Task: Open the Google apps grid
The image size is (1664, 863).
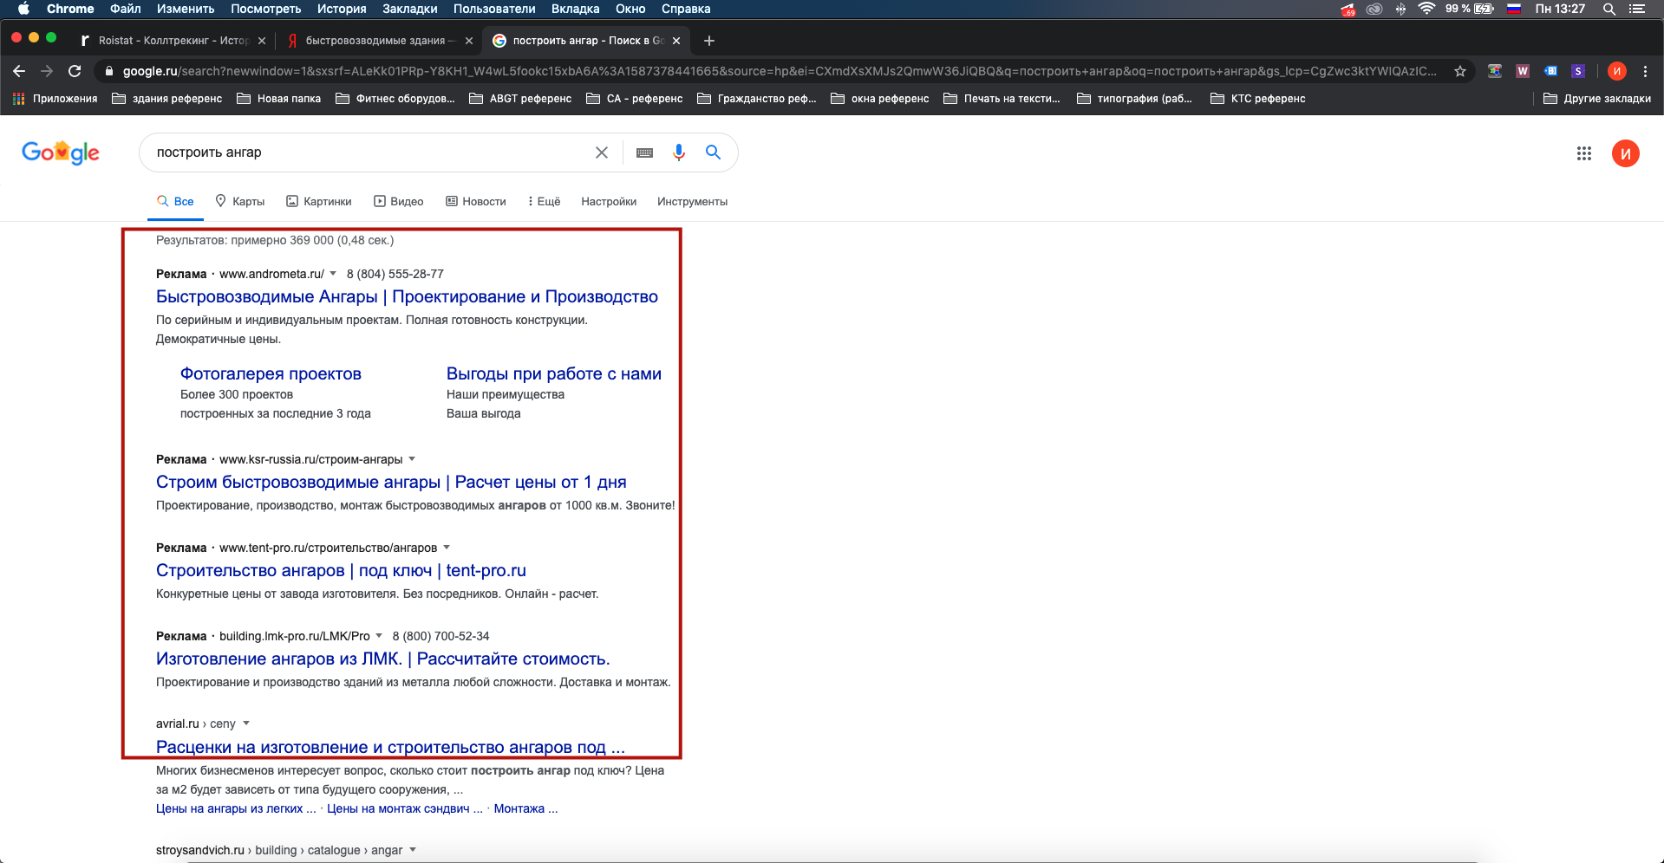Action: pos(1584,153)
